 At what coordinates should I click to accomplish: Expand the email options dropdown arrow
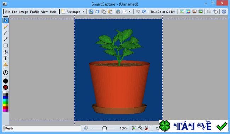[130, 12]
